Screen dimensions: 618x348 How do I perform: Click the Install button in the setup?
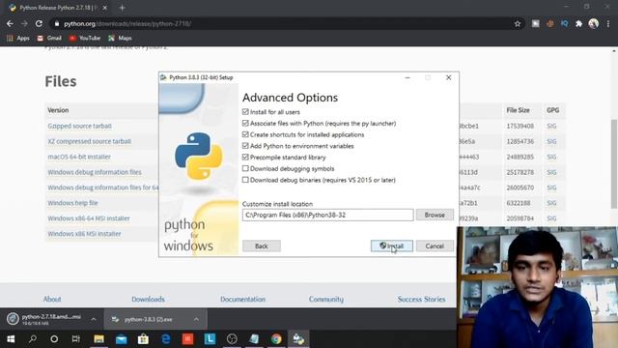[x=392, y=246]
